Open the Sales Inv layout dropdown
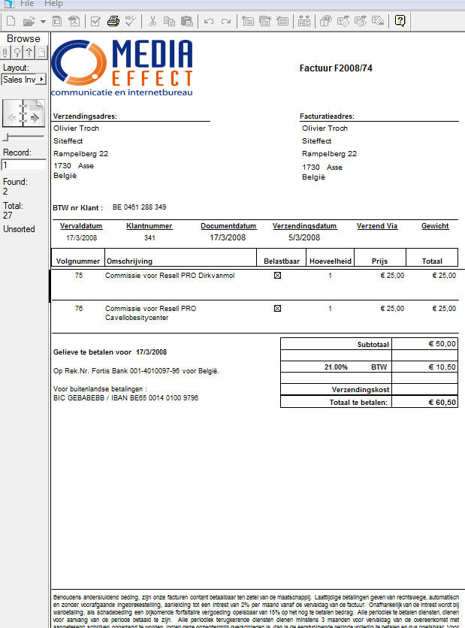The width and height of the screenshot is (465, 628). click(24, 80)
